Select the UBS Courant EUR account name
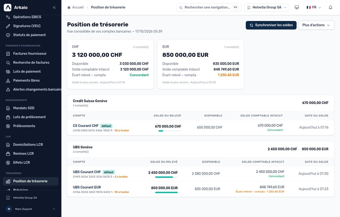The image size is (340, 217). (87, 187)
